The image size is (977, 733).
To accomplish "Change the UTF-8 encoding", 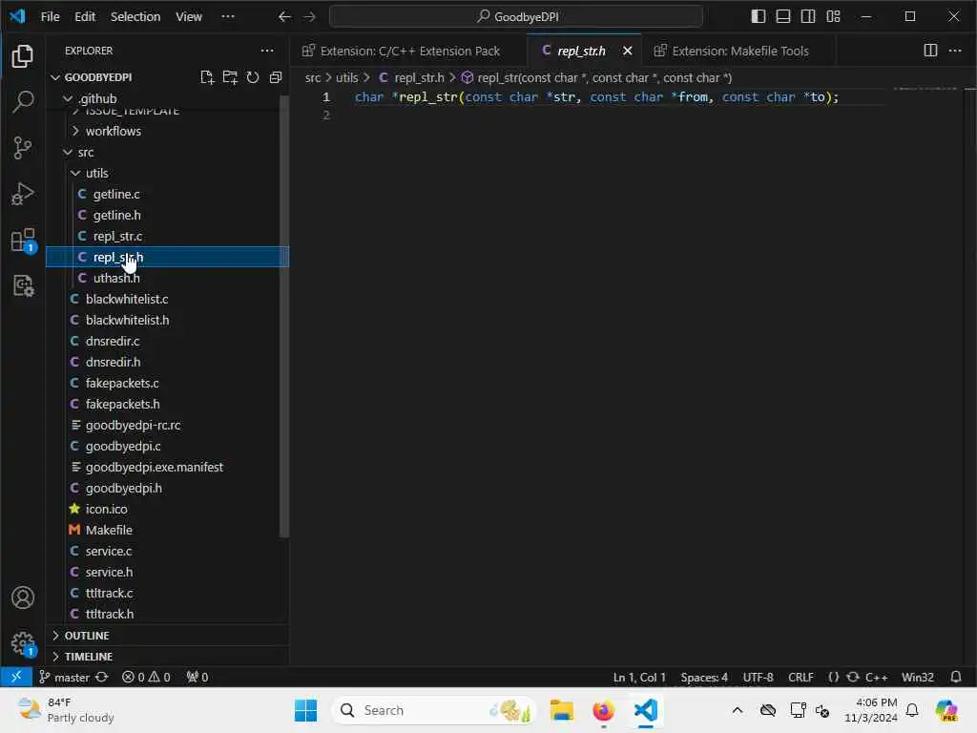I will point(758,677).
